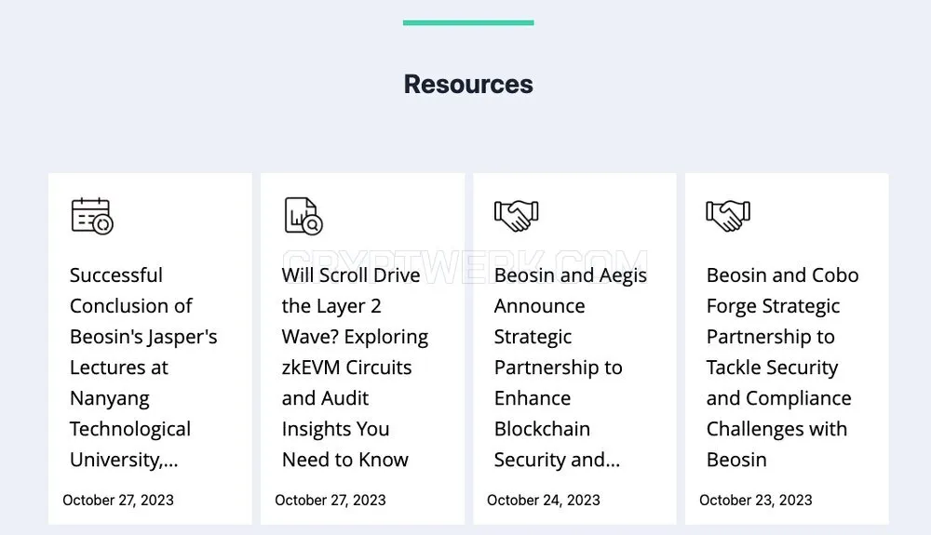The width and height of the screenshot is (931, 535).
Task: Click the document search report icon
Action: pos(304,216)
